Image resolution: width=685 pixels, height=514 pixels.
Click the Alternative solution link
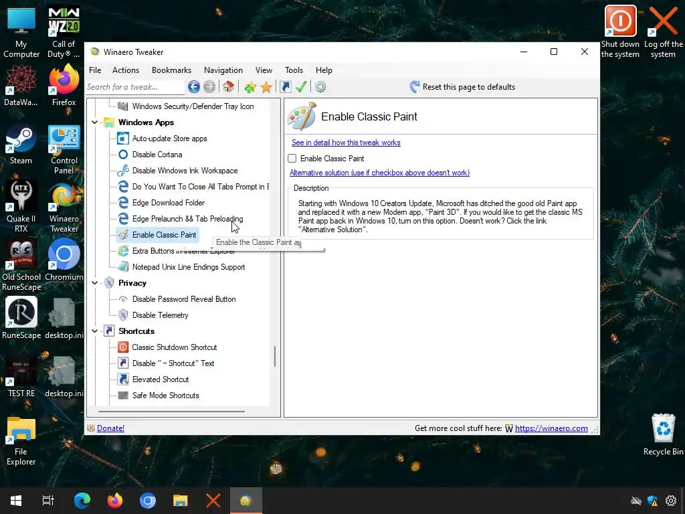click(x=380, y=173)
